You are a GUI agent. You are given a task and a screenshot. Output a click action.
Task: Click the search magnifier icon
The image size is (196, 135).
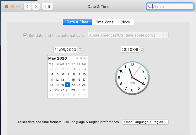tap(150, 6)
